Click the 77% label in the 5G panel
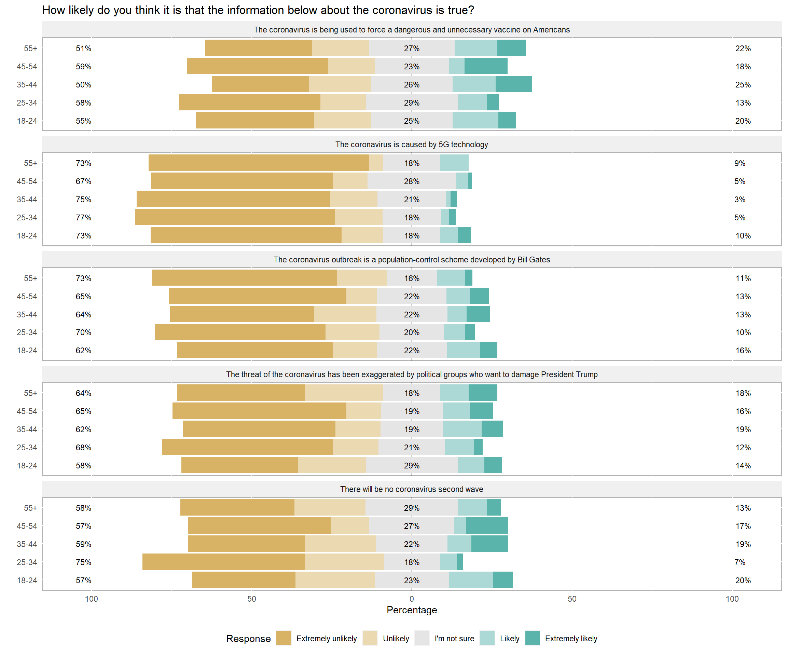 (x=83, y=217)
